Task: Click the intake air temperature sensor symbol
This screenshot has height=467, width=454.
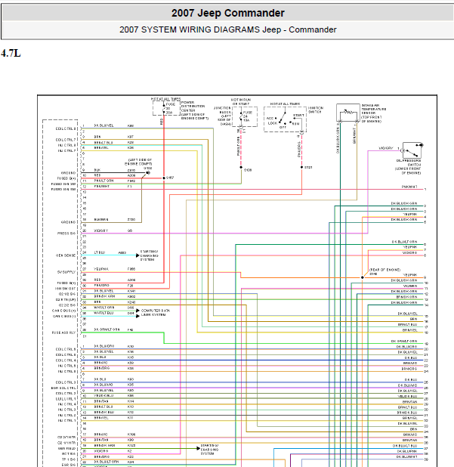Action: click(x=348, y=113)
